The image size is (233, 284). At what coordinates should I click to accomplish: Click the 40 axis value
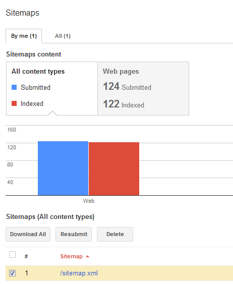pyautogui.click(x=10, y=182)
